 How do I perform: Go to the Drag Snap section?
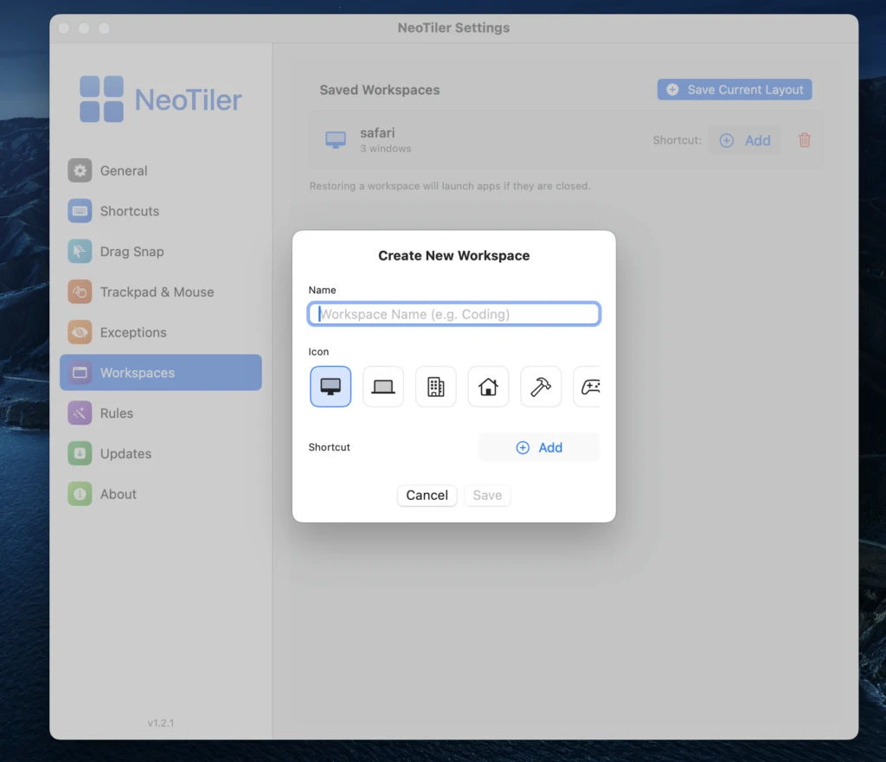tap(160, 252)
